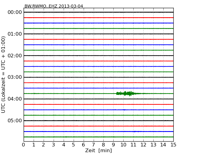Click the x-axis tick label 2
197x157 pixels.
pos(43,145)
